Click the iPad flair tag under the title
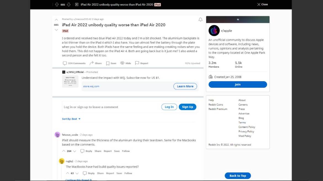The width and height of the screenshot is (323, 181). point(65,31)
